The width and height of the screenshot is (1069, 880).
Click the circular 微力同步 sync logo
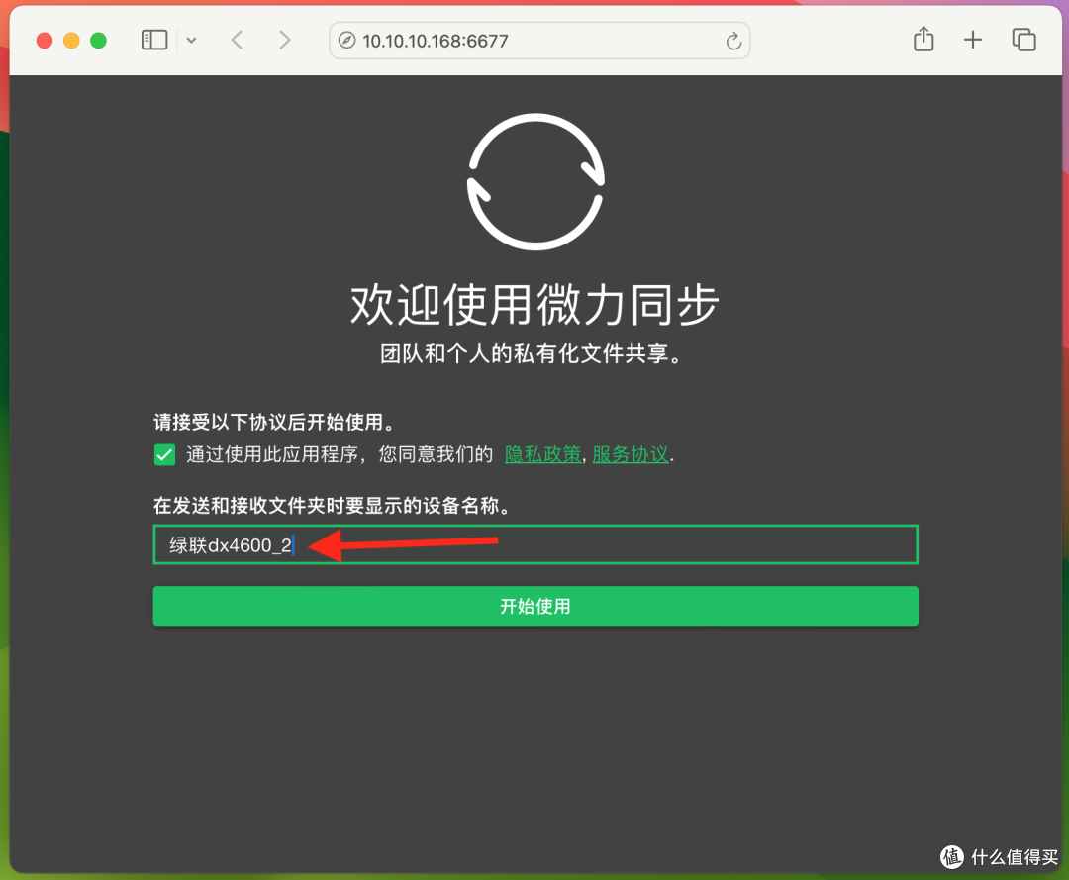(x=534, y=180)
